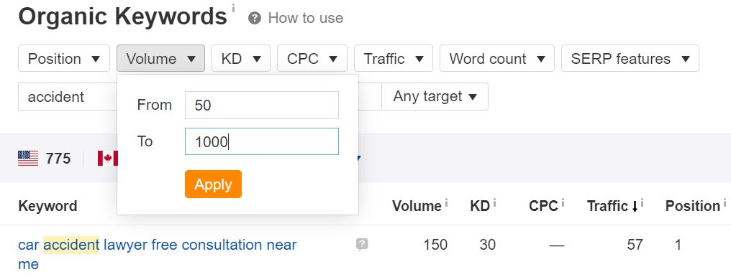Open car accident lawyer keyword link
The image size is (731, 277).
pos(158,254)
